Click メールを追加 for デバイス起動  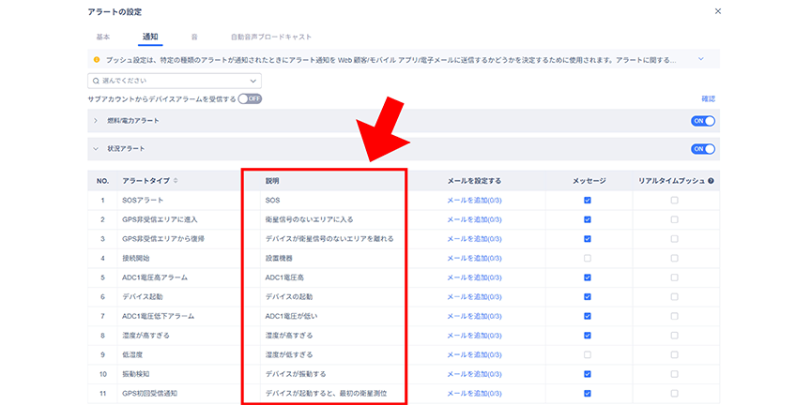481,296
